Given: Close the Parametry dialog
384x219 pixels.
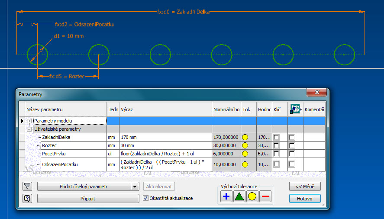Looking at the screenshot, I should click(x=316, y=92).
